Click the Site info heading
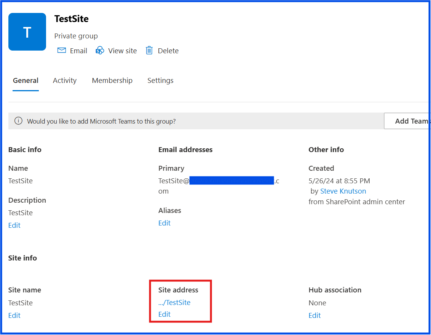Screen dimensions: 431x335 (x=22, y=258)
